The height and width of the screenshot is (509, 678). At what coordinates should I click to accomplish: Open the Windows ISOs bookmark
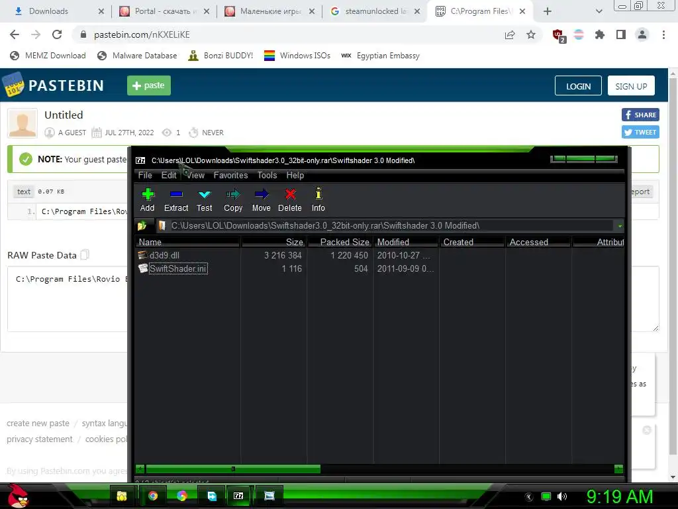(x=297, y=56)
